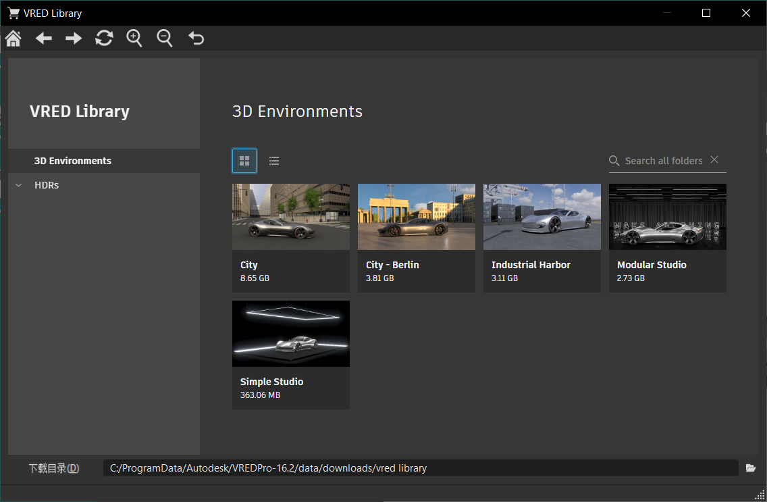The width and height of the screenshot is (767, 502).
Task: Focus the Search all folders field
Action: pos(663,161)
